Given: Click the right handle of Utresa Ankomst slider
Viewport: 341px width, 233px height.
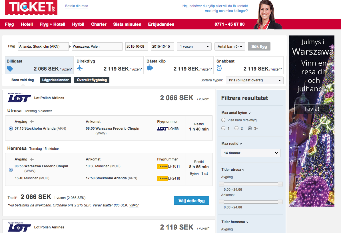Looking at the screenshot, I should (280, 202).
